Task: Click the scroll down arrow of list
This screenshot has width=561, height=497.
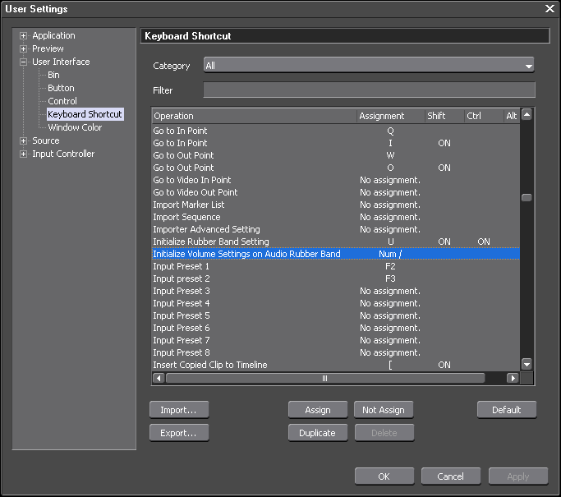Action: click(527, 364)
